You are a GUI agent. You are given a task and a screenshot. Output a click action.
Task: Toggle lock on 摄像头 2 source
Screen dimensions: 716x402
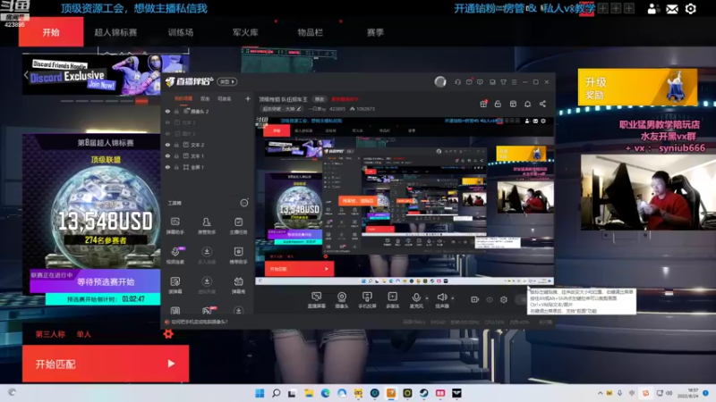point(176,111)
